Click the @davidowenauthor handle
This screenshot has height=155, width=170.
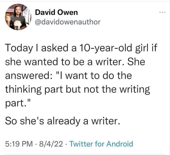click(68, 22)
